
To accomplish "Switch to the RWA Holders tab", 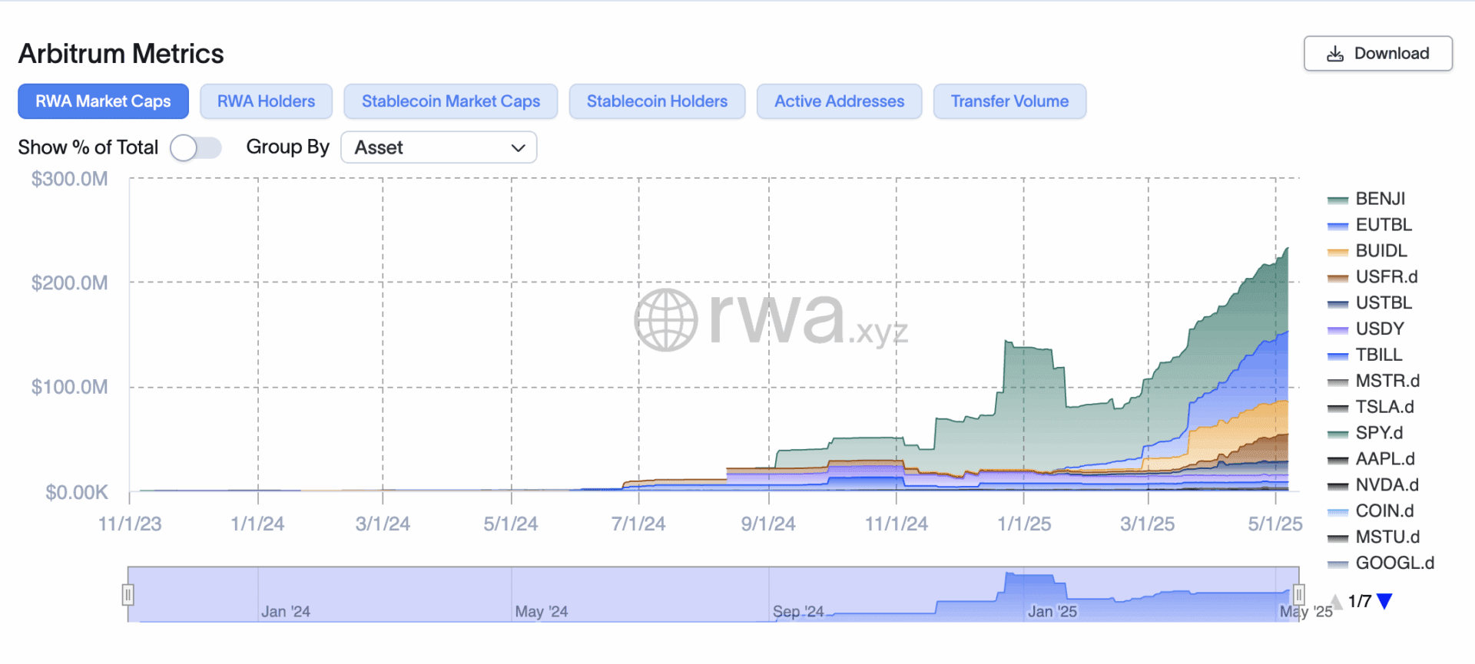I will (x=266, y=101).
